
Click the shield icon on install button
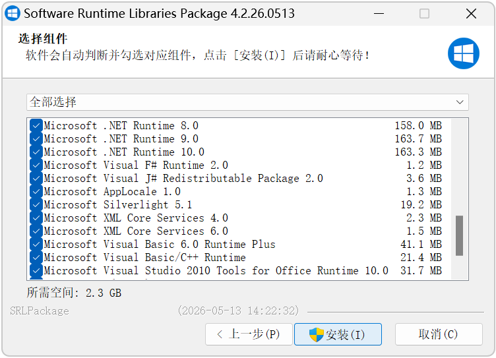[317, 335]
